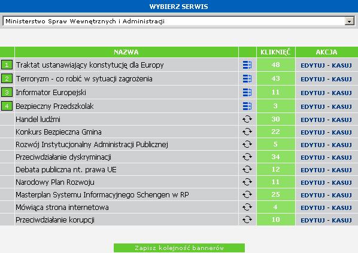Click the WYBIERZ SERWIS header title
This screenshot has height=253, width=358.
click(x=179, y=7)
